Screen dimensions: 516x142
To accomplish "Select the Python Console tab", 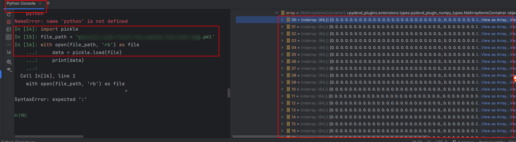I will 21,3.
